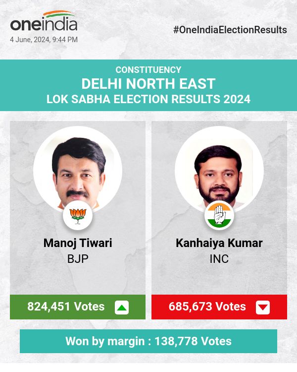297x372 pixels.
Task: Click the DELHI NORTH EAST heading
Action: [148, 83]
